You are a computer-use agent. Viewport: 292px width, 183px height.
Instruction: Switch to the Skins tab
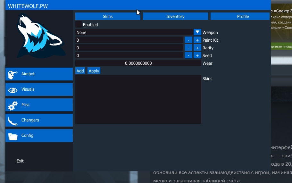108,16
